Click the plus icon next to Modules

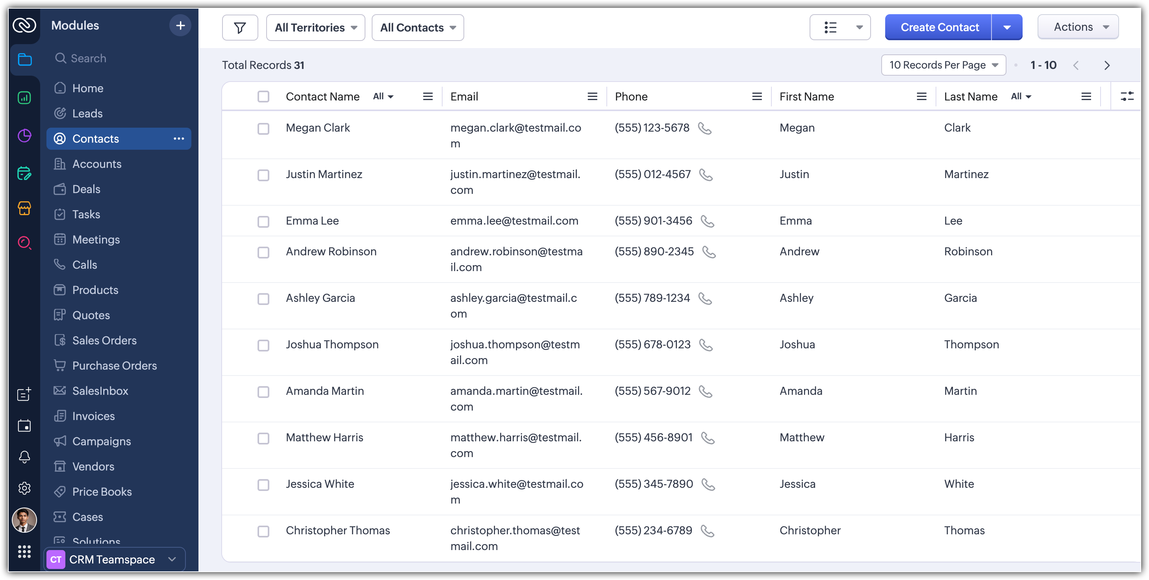180,26
